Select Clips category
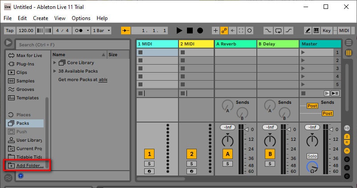Image resolution: width=357 pixels, height=188 pixels. [x=17, y=73]
